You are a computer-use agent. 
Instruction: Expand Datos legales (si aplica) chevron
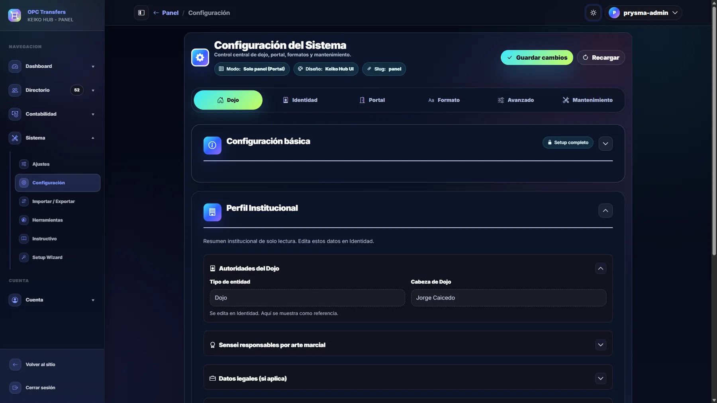point(601,379)
